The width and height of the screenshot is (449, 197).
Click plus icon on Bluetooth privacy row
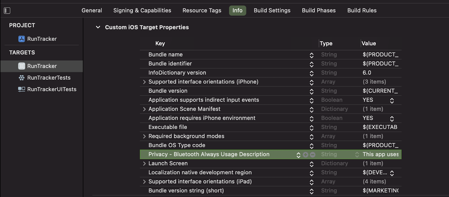(x=306, y=154)
